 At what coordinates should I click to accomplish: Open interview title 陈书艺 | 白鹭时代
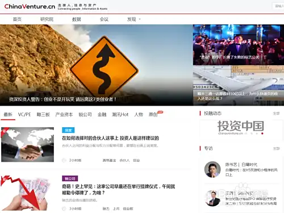(241, 165)
